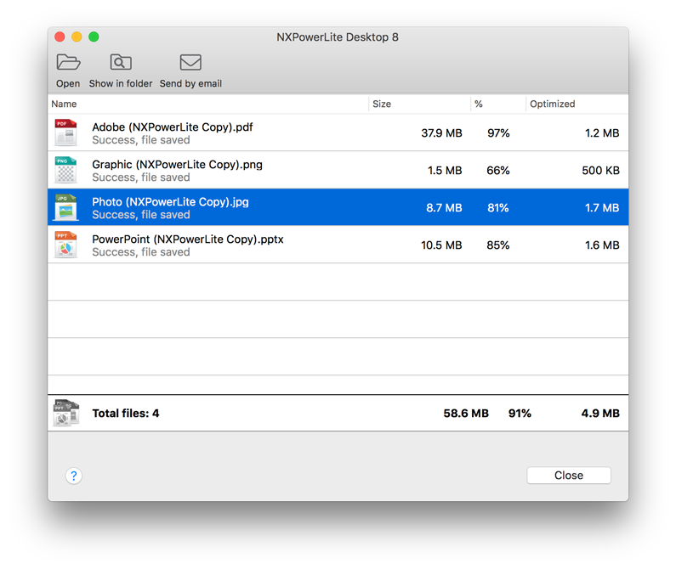Image resolution: width=676 pixels, height=569 pixels.
Task: Click the 500 KB optimized value
Action: click(600, 171)
